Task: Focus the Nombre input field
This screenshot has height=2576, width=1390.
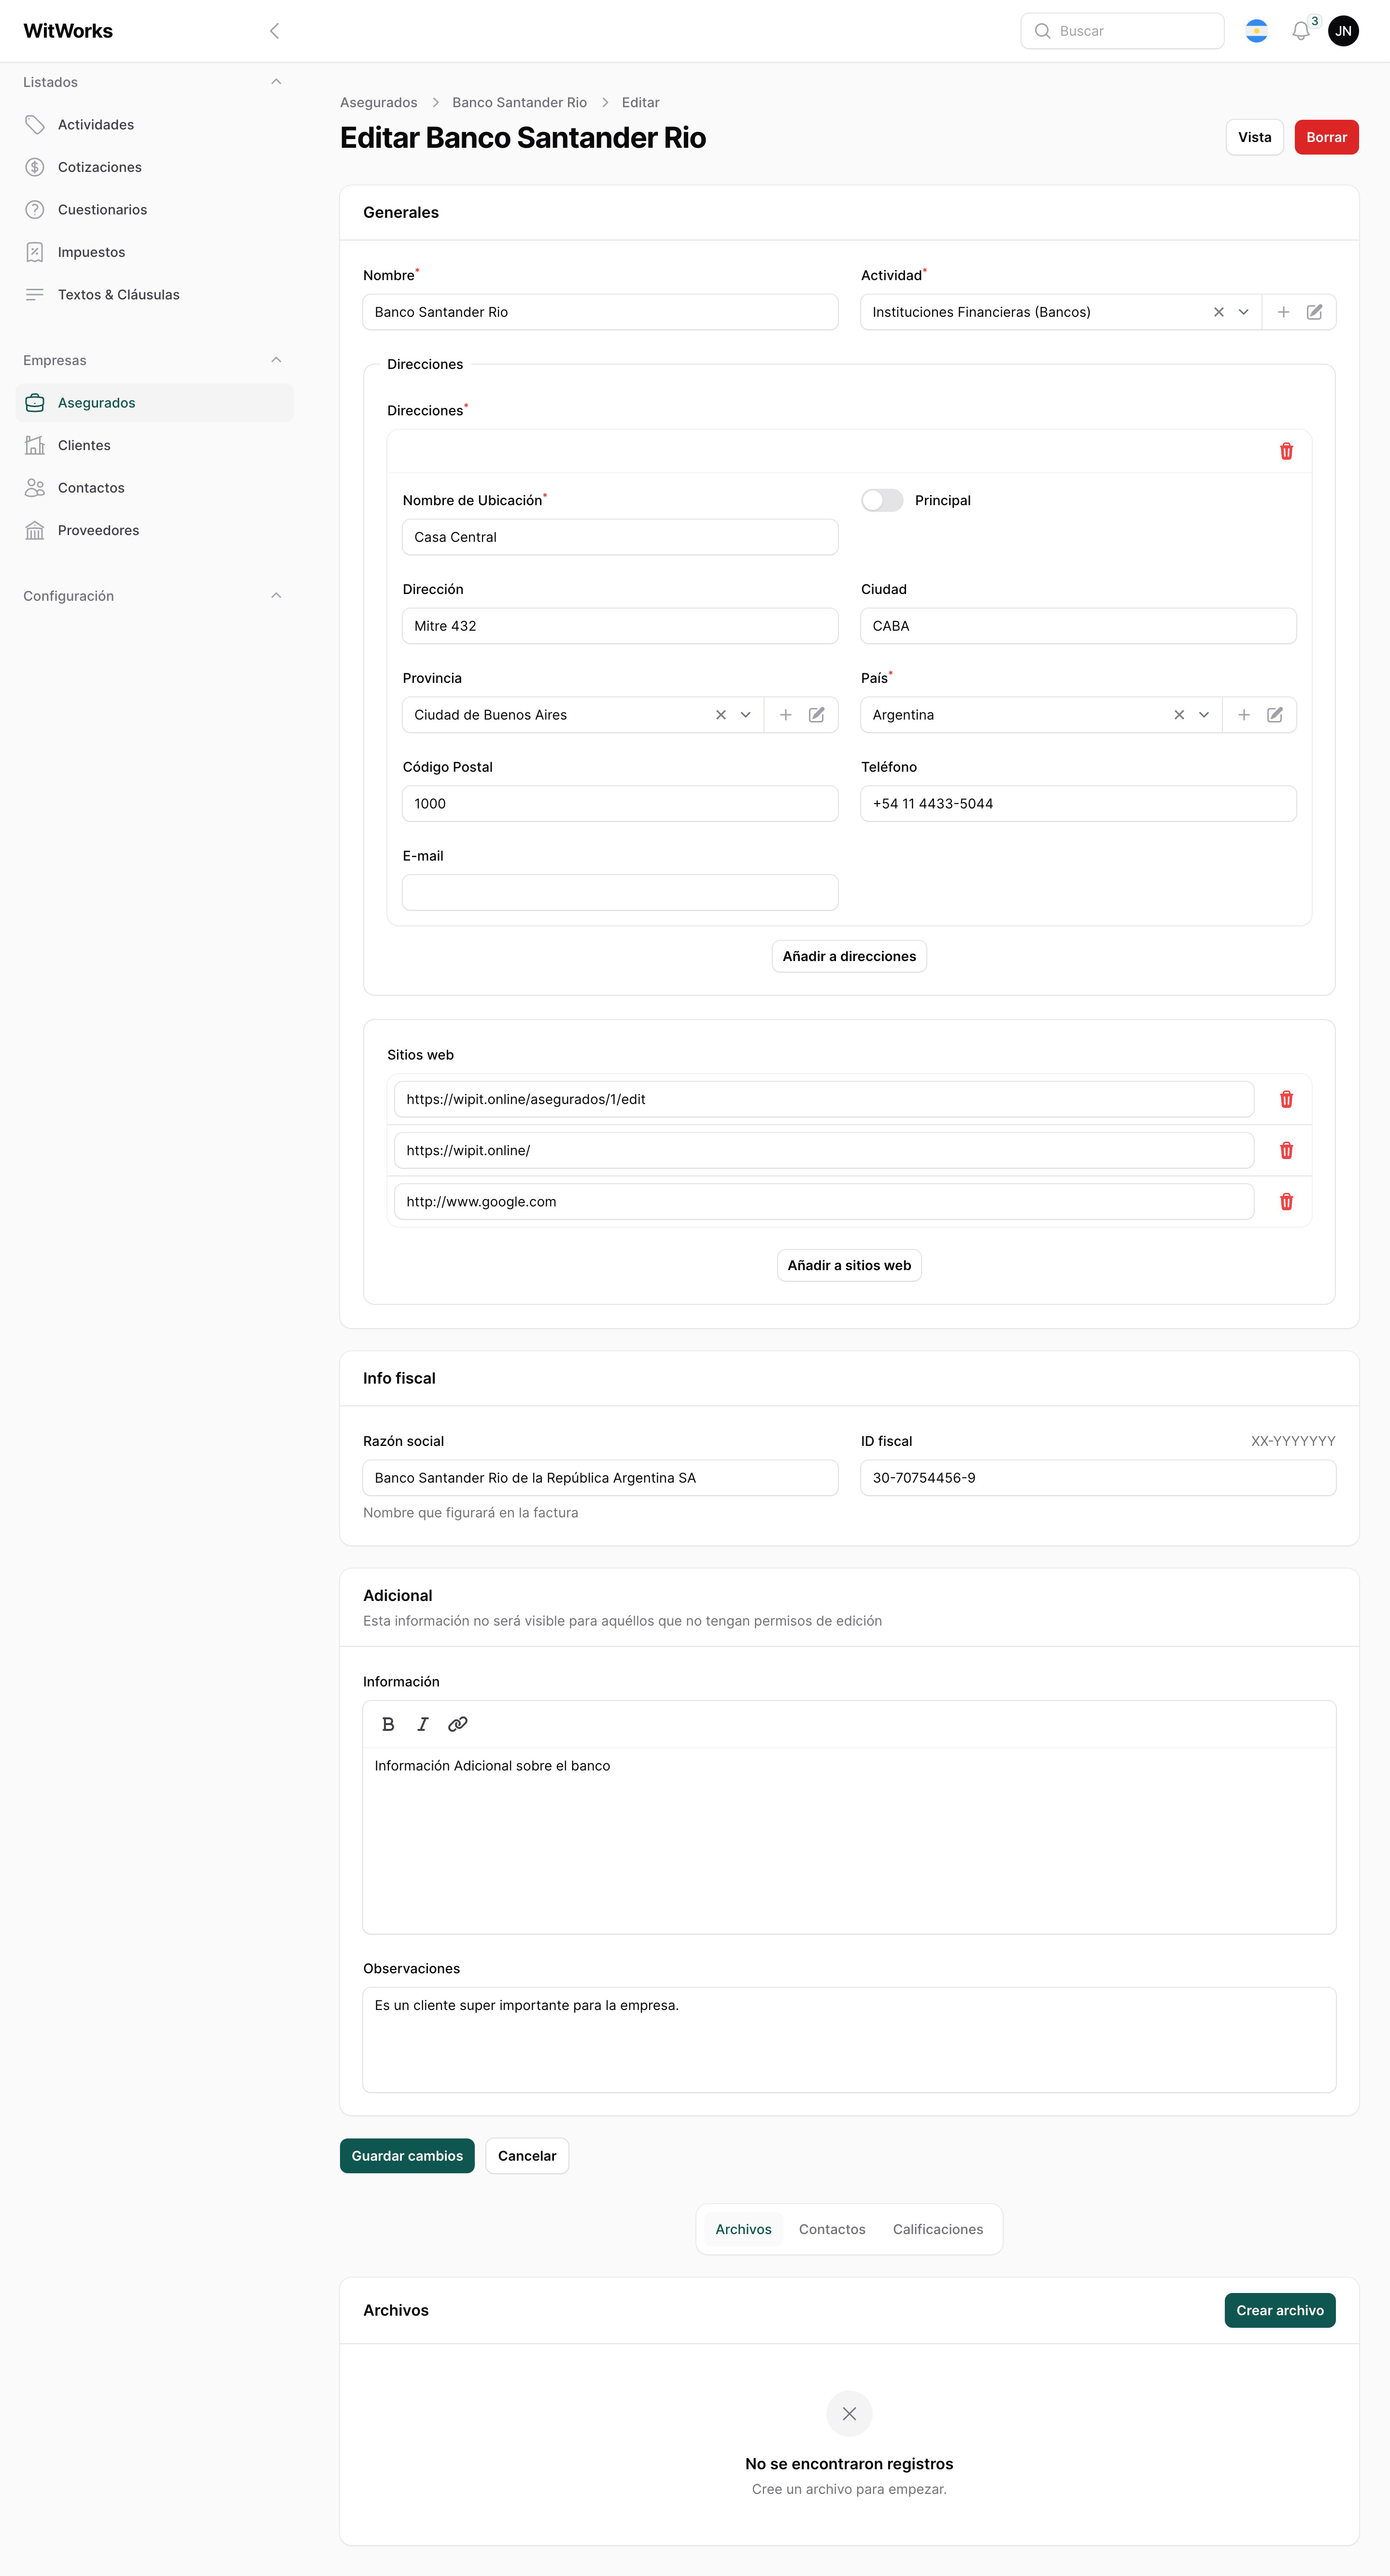Action: (600, 312)
